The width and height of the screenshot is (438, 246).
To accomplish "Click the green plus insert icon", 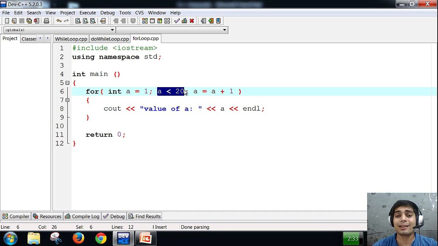I will tap(211, 21).
